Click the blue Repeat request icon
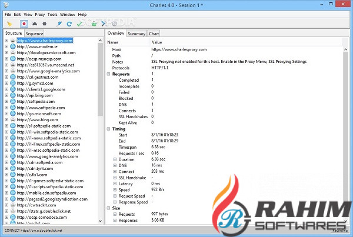The image size is (353, 237). tap(69, 24)
